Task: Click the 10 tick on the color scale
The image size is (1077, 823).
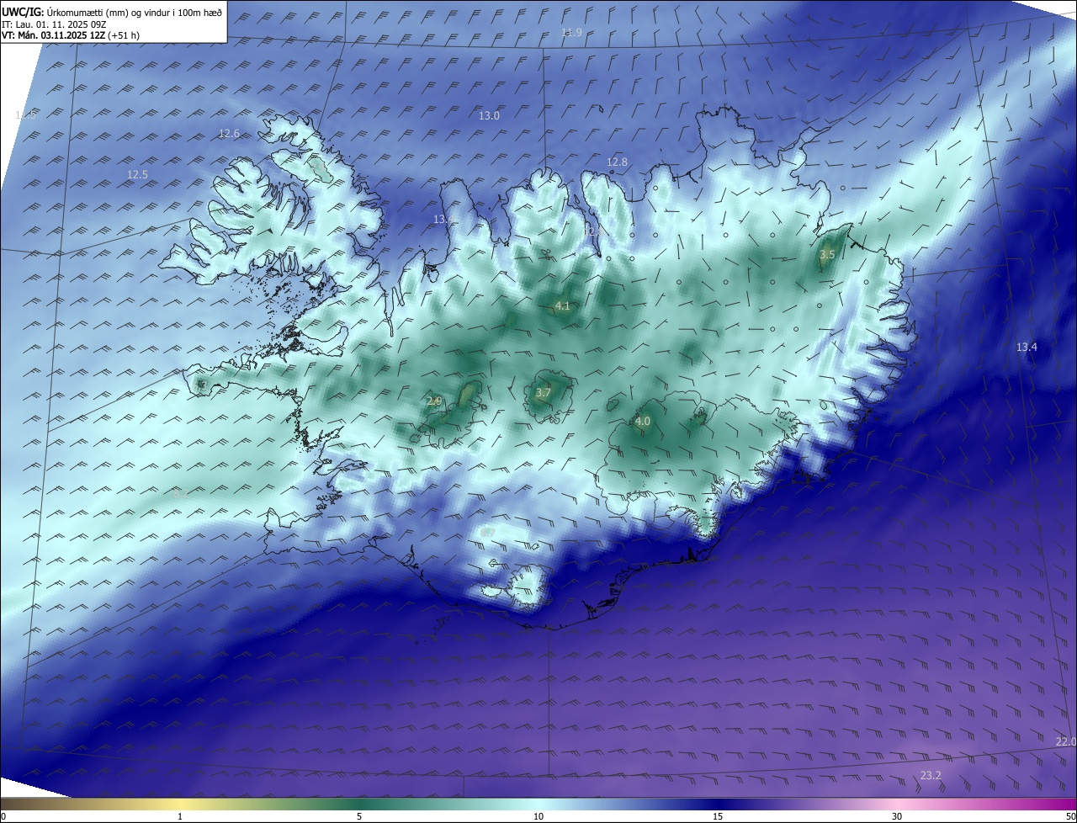Action: 538,816
